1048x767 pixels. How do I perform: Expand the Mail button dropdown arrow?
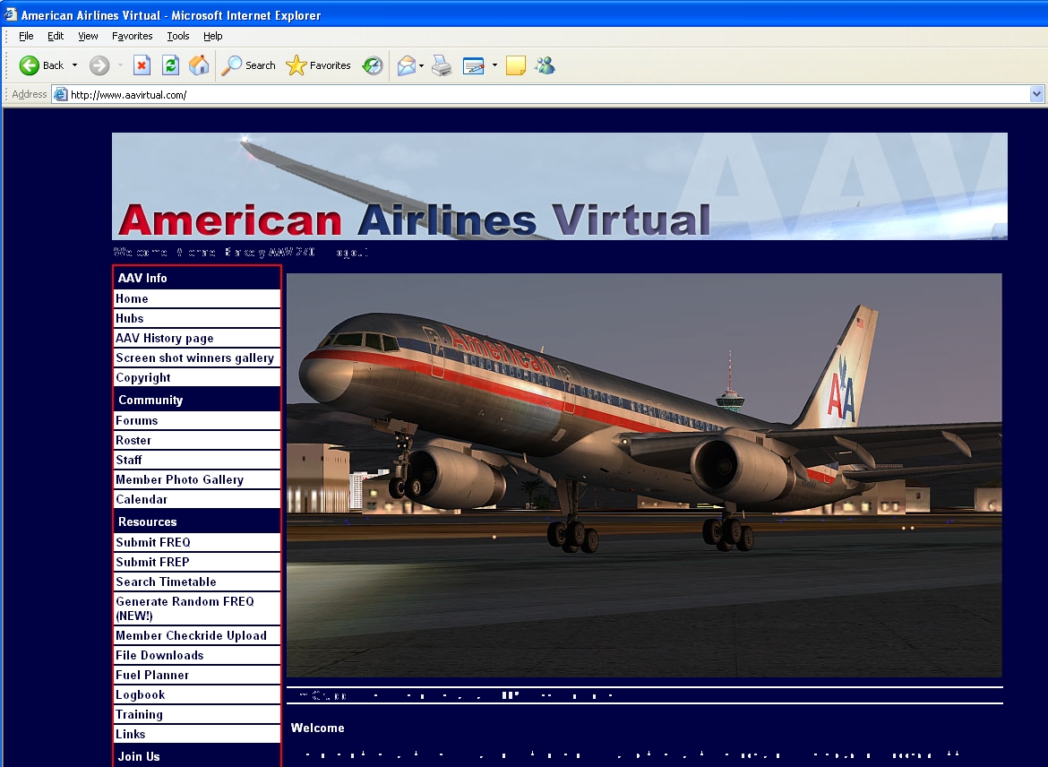point(421,65)
